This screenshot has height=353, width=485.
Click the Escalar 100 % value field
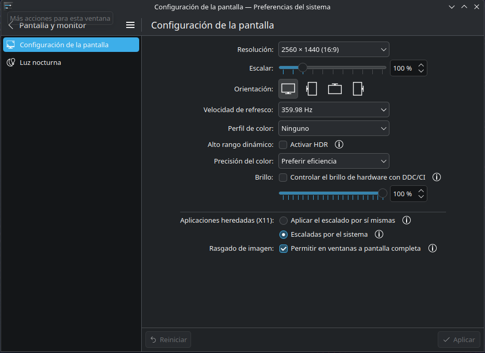(403, 68)
